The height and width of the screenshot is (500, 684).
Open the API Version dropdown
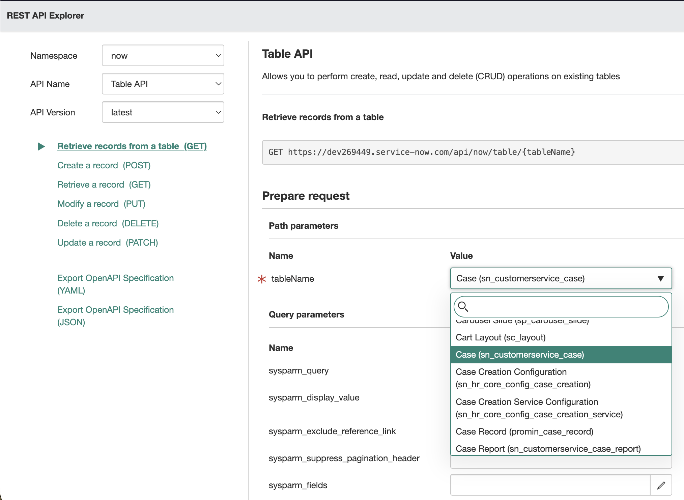point(163,112)
